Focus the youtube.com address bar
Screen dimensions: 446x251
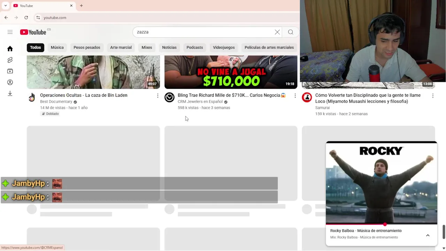(167, 17)
